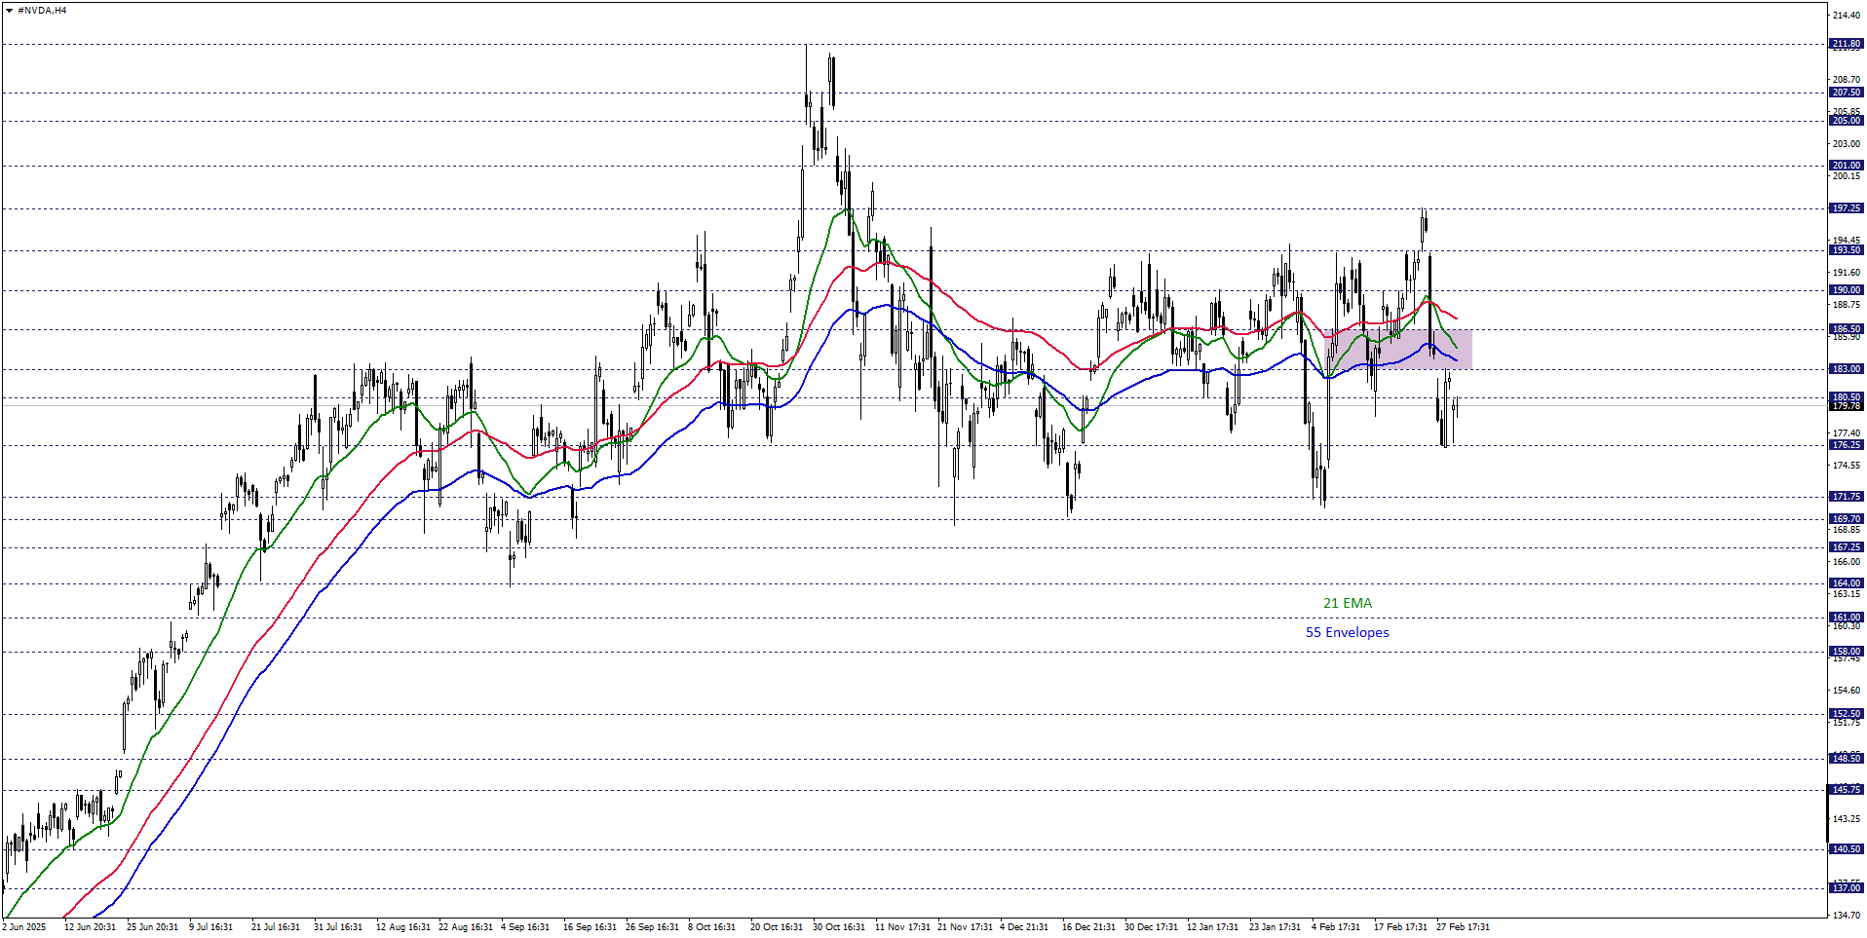The image size is (1867, 938).
Task: Click the #NVDA,H4 chart title
Action: [x=42, y=11]
